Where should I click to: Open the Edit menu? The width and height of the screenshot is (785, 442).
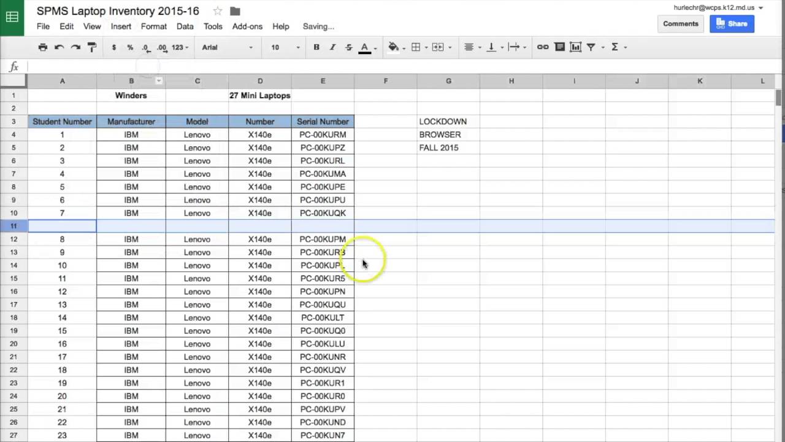tap(66, 26)
